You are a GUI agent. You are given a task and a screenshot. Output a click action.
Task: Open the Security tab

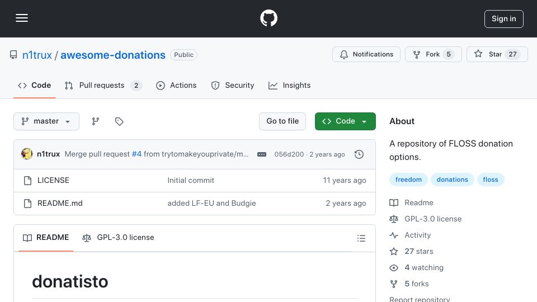233,85
